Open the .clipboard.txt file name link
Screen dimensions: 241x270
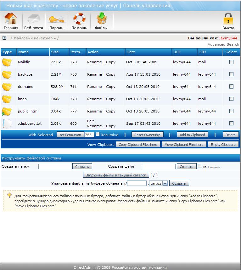click(30, 124)
